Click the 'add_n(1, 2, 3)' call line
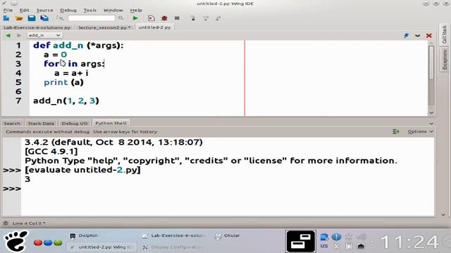 tap(66, 101)
